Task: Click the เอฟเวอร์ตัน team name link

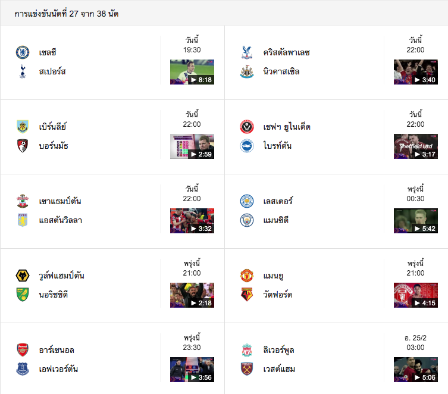Action: 58,369
